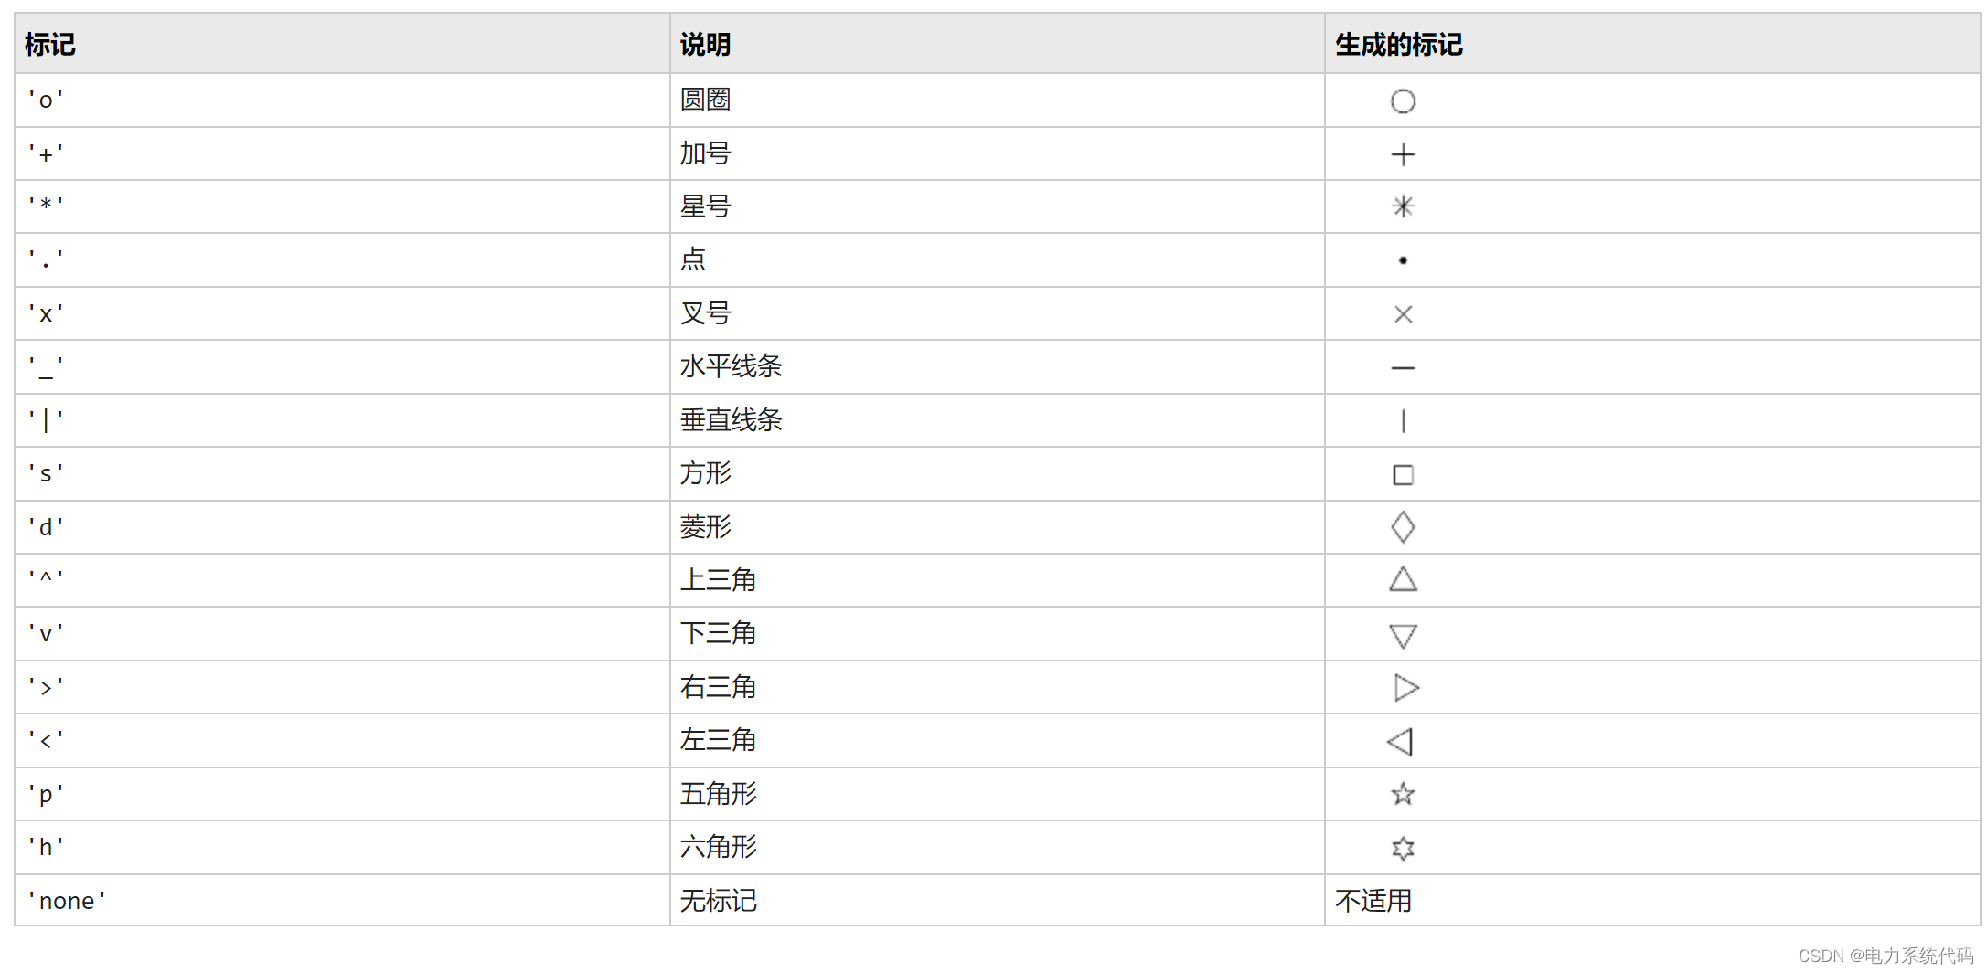Click the '不适用' cell text
This screenshot has width=1987, height=973.
(1373, 902)
